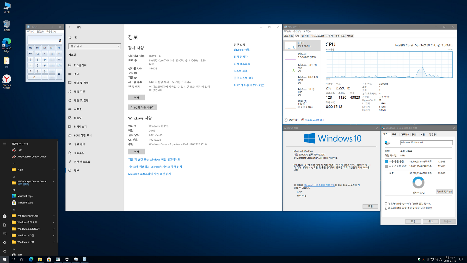The image size is (467, 263).
Task: Open 도구 tab in drive properties
Action: pyautogui.click(x=394, y=134)
